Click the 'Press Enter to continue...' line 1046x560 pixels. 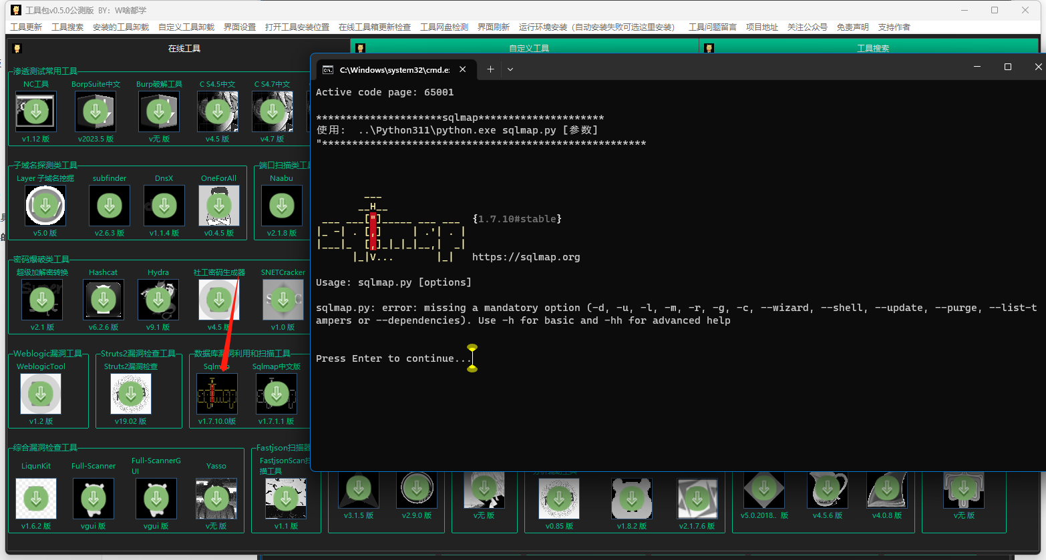(x=393, y=358)
